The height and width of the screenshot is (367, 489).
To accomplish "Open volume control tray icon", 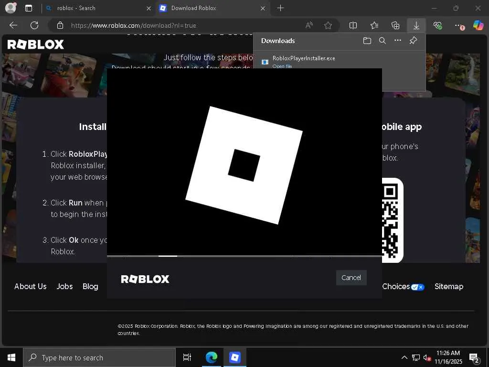I will (427, 357).
